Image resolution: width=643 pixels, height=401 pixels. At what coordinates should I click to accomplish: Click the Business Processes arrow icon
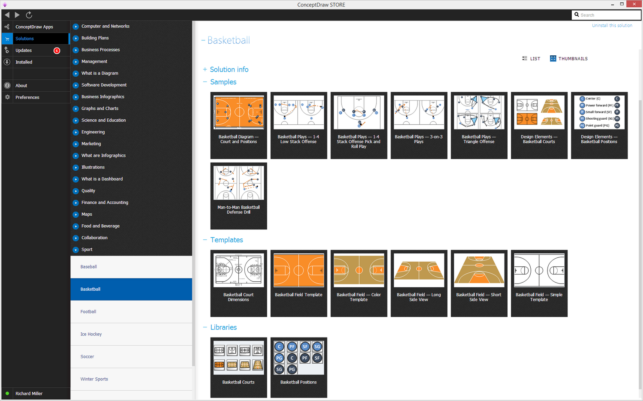pos(75,50)
